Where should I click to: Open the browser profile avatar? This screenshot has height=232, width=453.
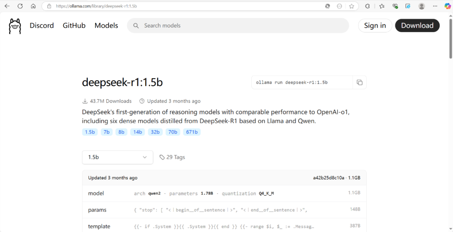click(422, 6)
